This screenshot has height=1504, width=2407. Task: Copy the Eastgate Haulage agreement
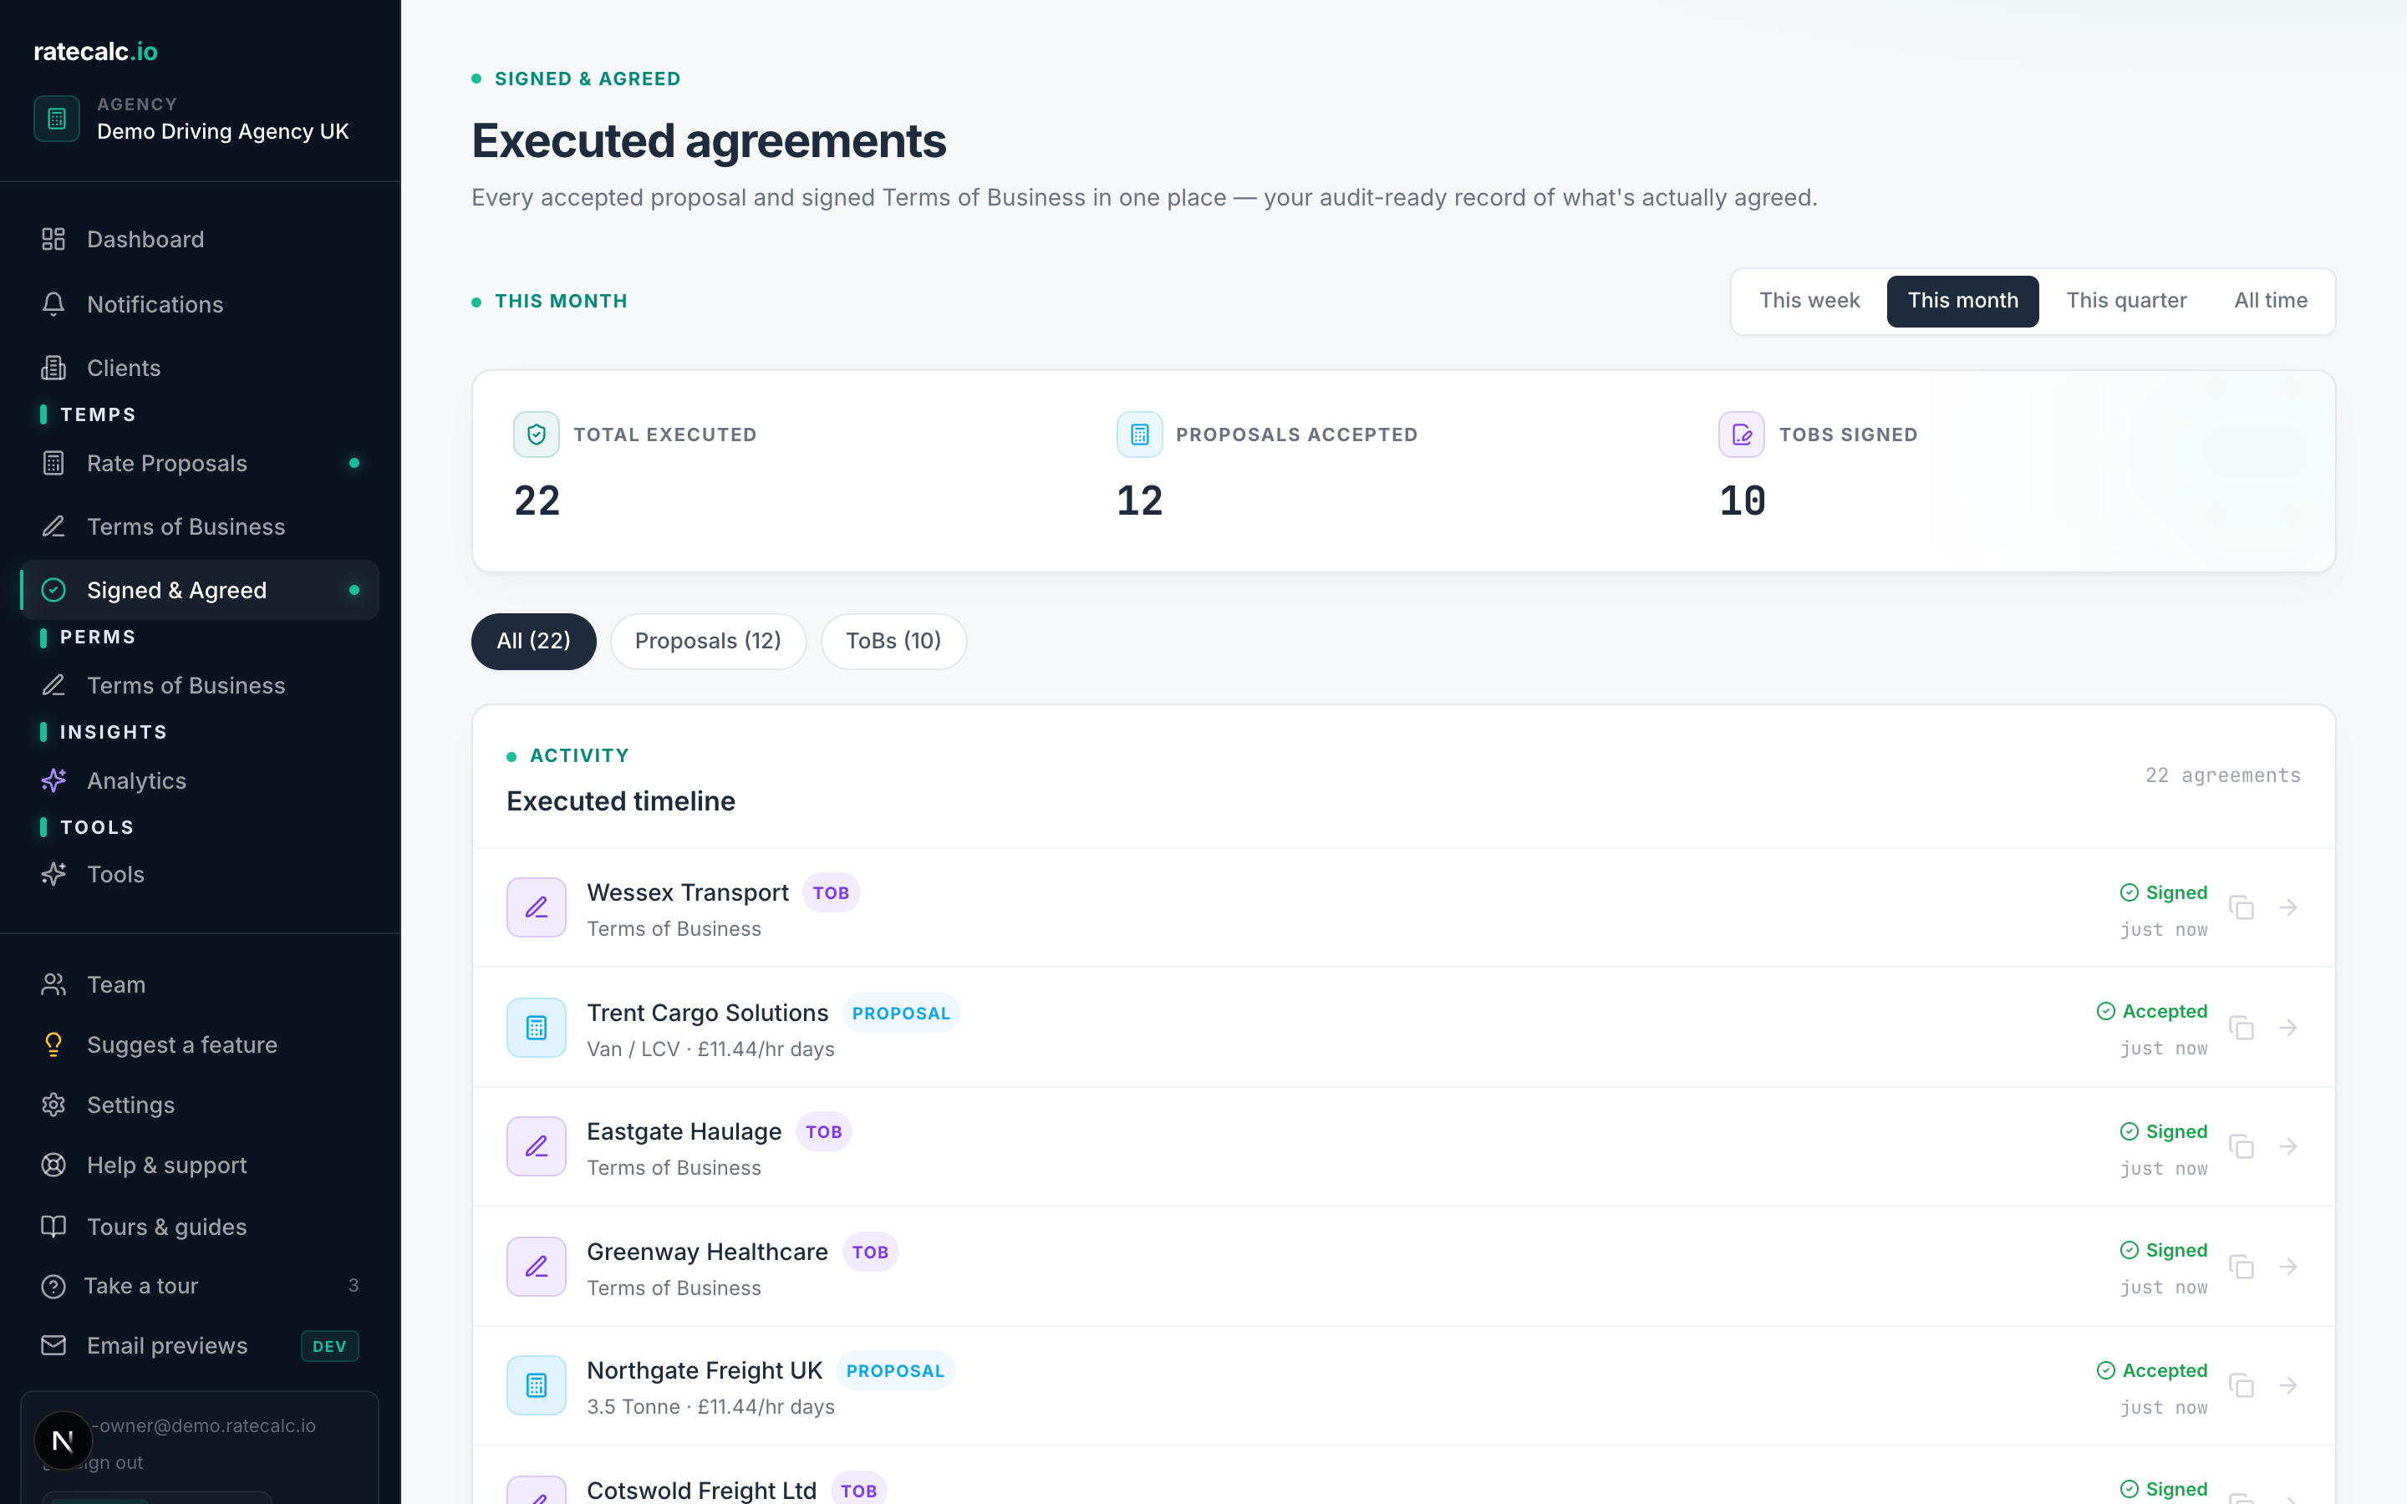pyautogui.click(x=2242, y=1147)
